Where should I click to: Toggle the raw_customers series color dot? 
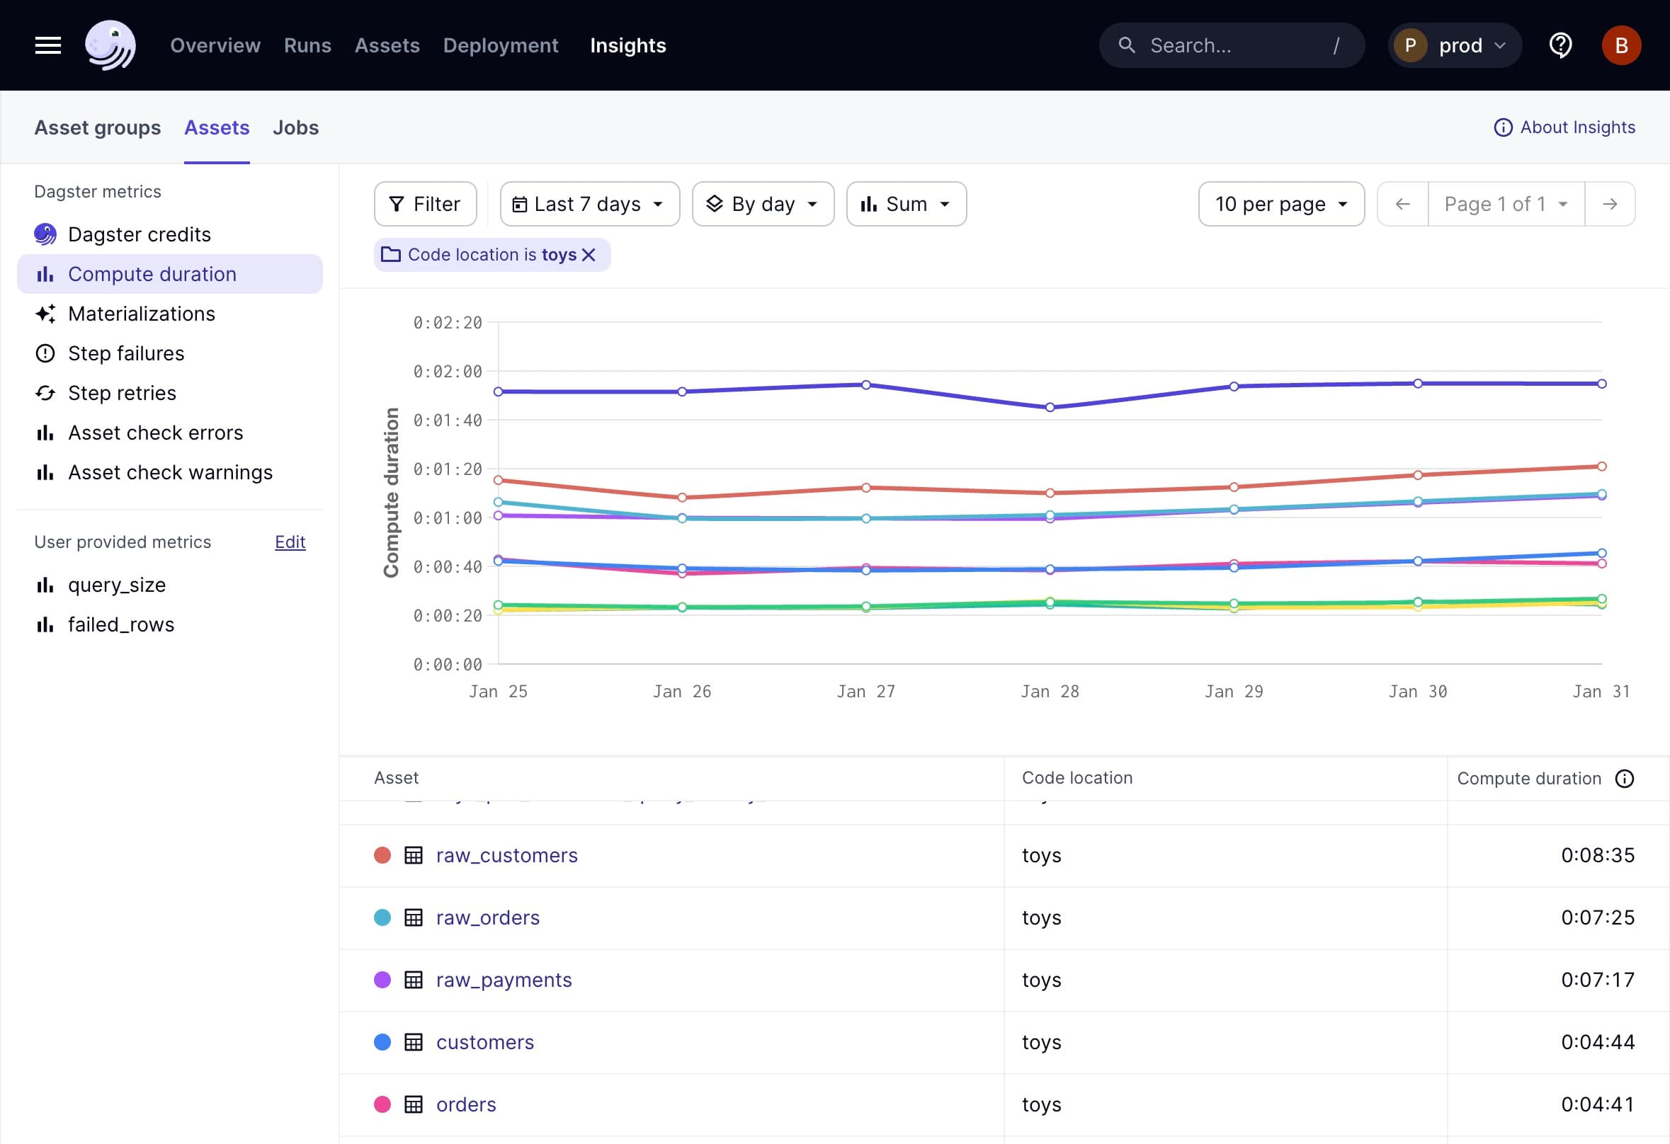382,854
